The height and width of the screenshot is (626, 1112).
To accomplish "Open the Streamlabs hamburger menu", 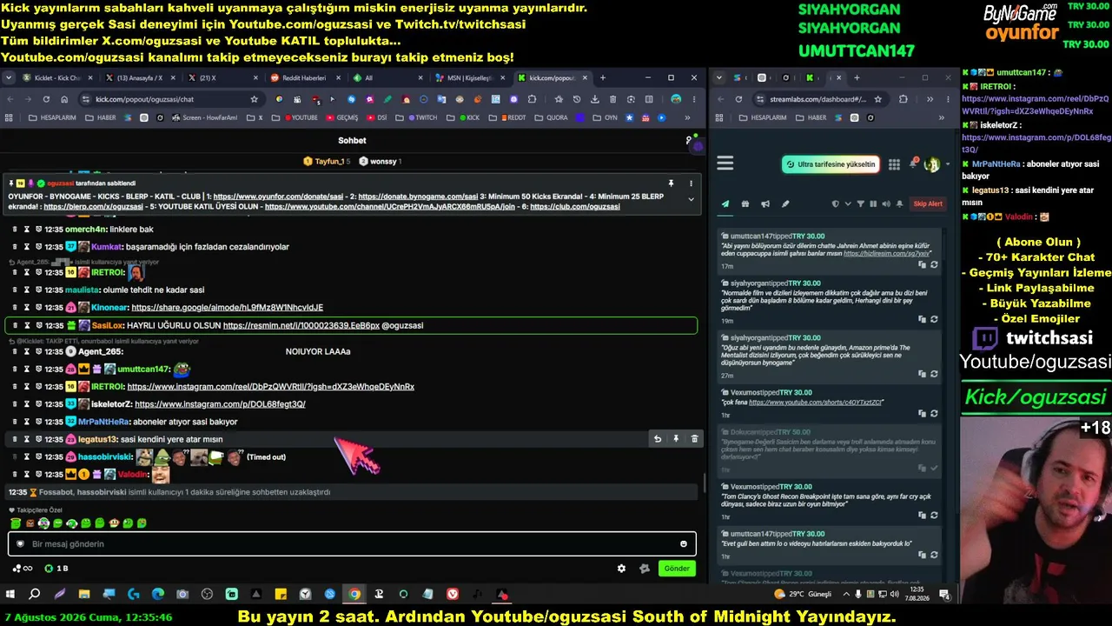I will tap(725, 163).
